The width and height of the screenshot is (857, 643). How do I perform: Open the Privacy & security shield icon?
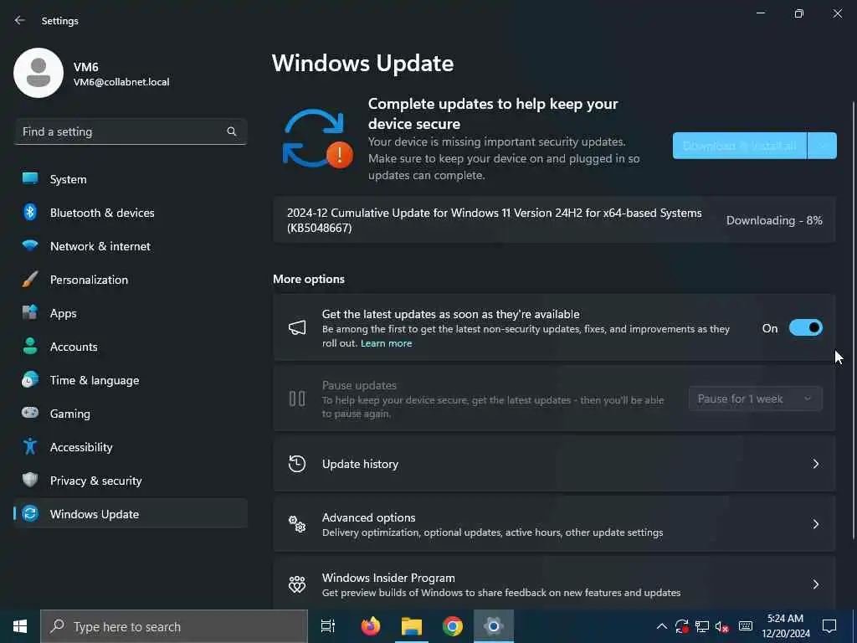30,480
